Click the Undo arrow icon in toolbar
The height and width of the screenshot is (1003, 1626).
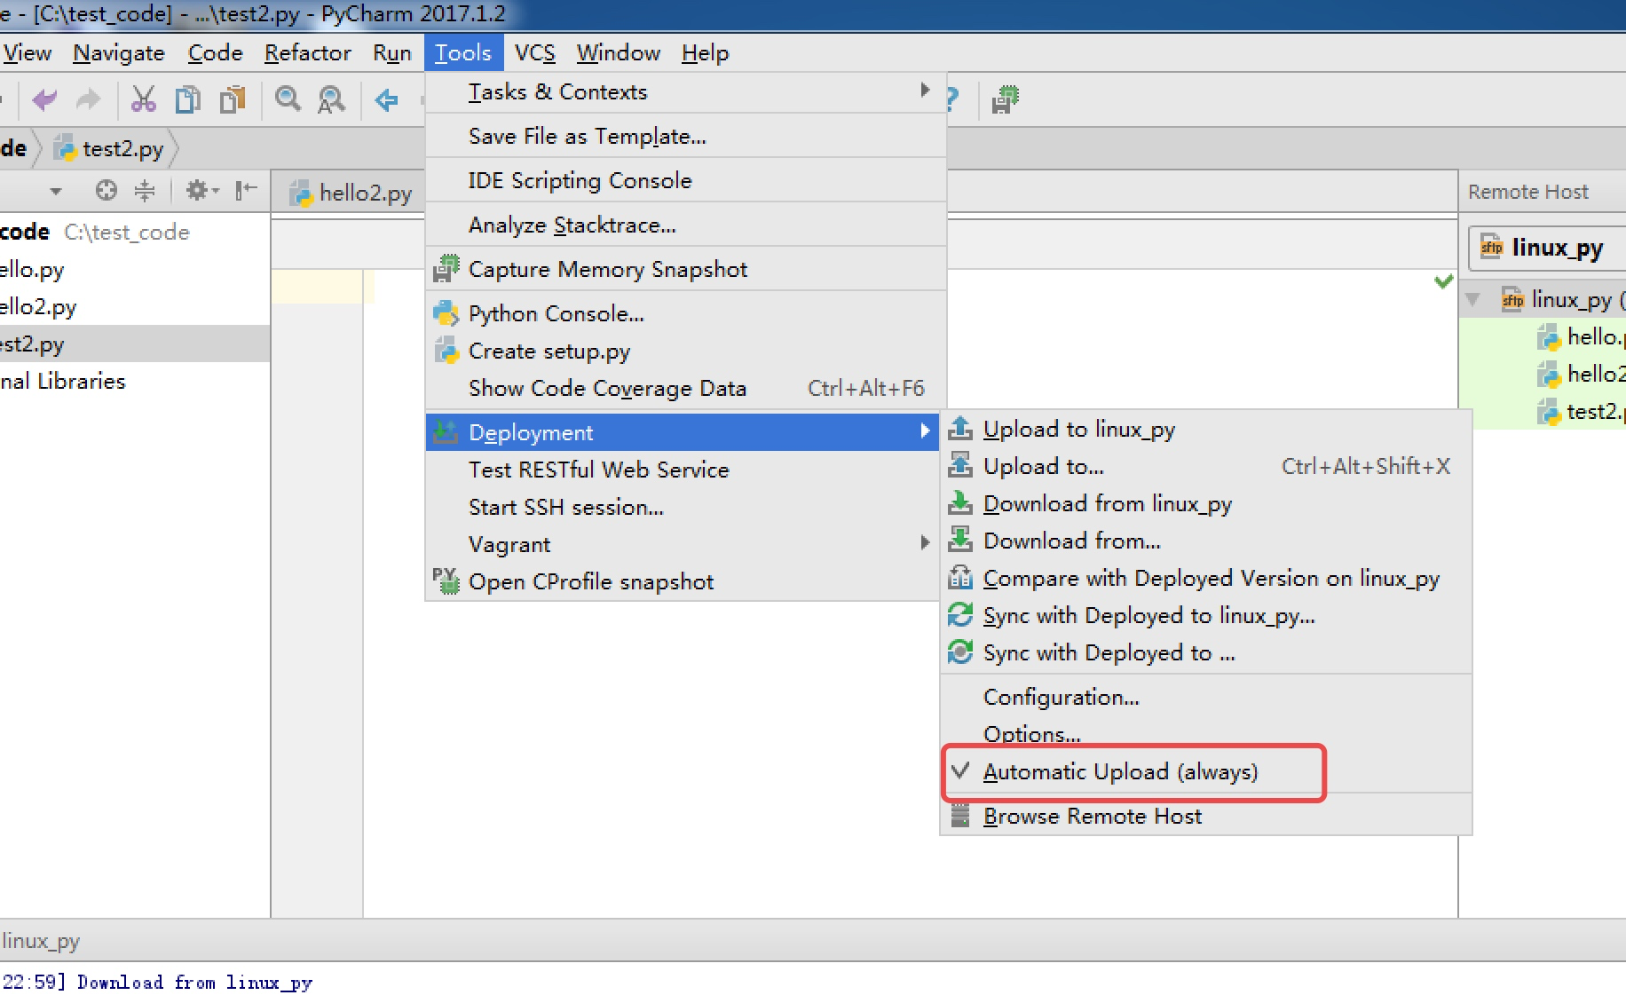[44, 99]
